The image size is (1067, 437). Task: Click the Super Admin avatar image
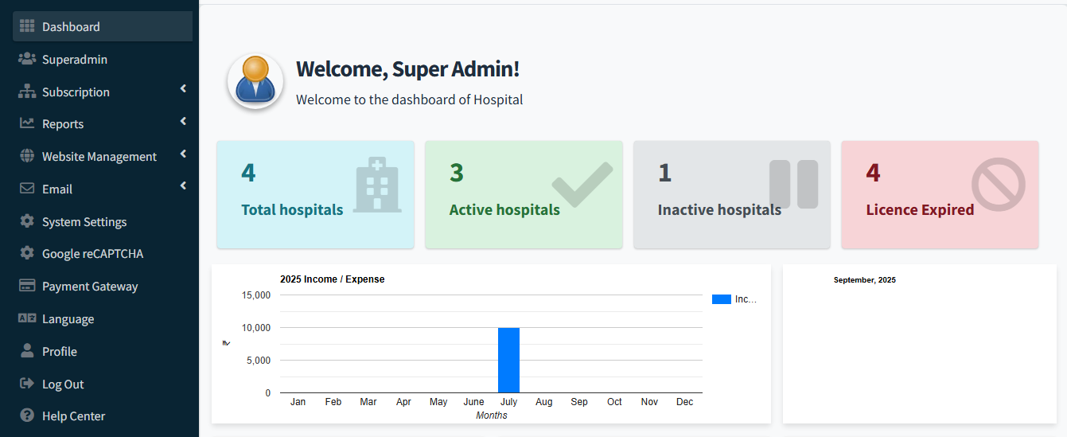tap(255, 81)
